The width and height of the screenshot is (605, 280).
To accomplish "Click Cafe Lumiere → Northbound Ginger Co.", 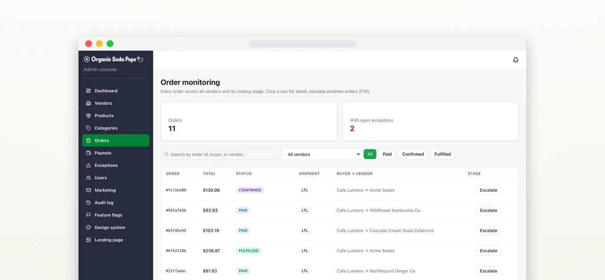I will 376,271.
